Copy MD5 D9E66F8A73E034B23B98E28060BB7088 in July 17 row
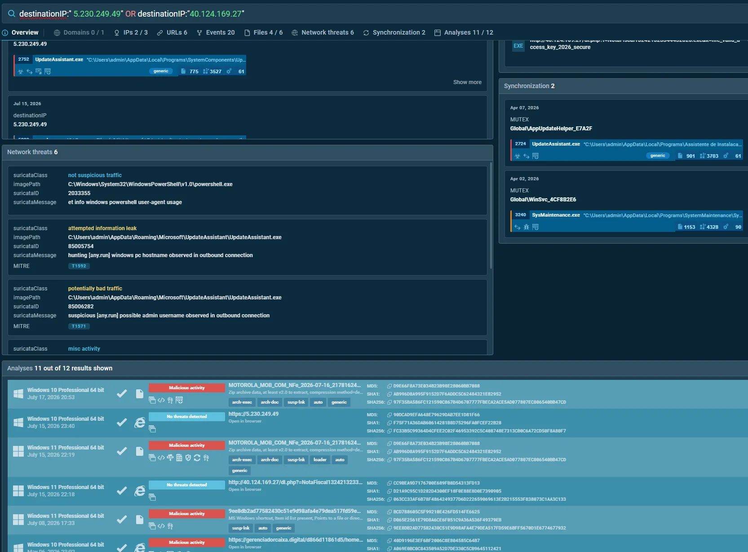The width and height of the screenshot is (748, 552). 389,386
